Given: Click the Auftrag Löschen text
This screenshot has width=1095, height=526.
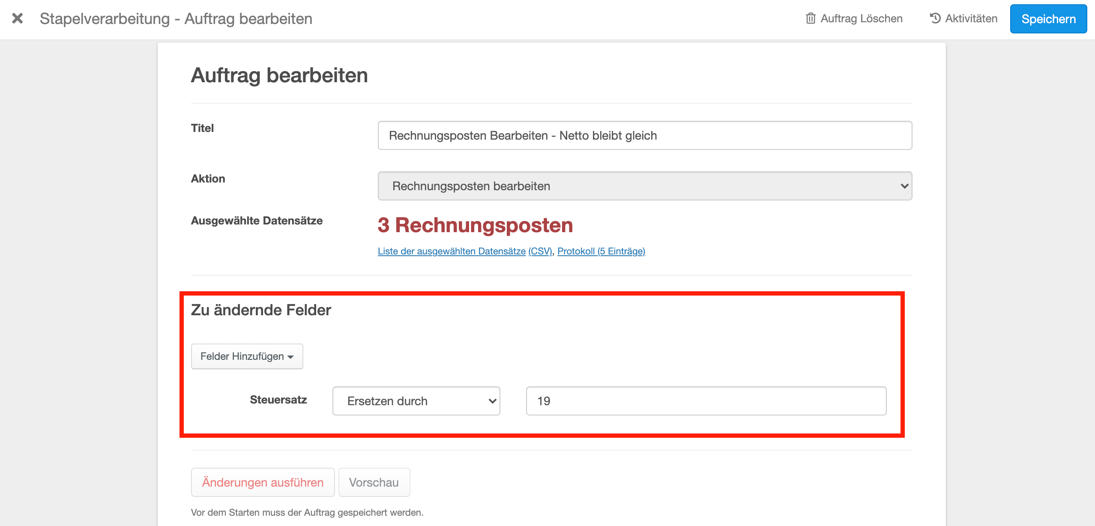Looking at the screenshot, I should [861, 18].
